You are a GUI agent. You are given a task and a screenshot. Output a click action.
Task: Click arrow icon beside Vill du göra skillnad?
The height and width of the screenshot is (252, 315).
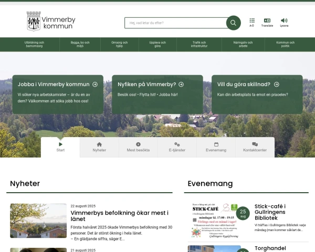coord(277,85)
